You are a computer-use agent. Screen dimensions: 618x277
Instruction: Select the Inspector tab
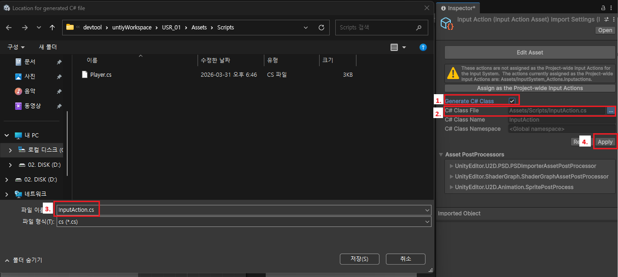[458, 8]
